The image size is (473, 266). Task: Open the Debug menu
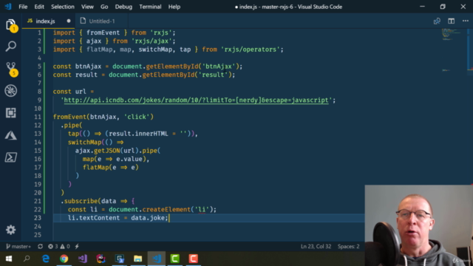tap(123, 7)
